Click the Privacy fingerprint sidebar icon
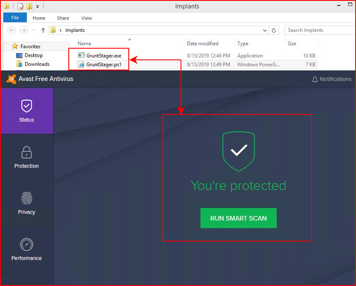Image resolution: width=356 pixels, height=286 pixels. (x=27, y=198)
